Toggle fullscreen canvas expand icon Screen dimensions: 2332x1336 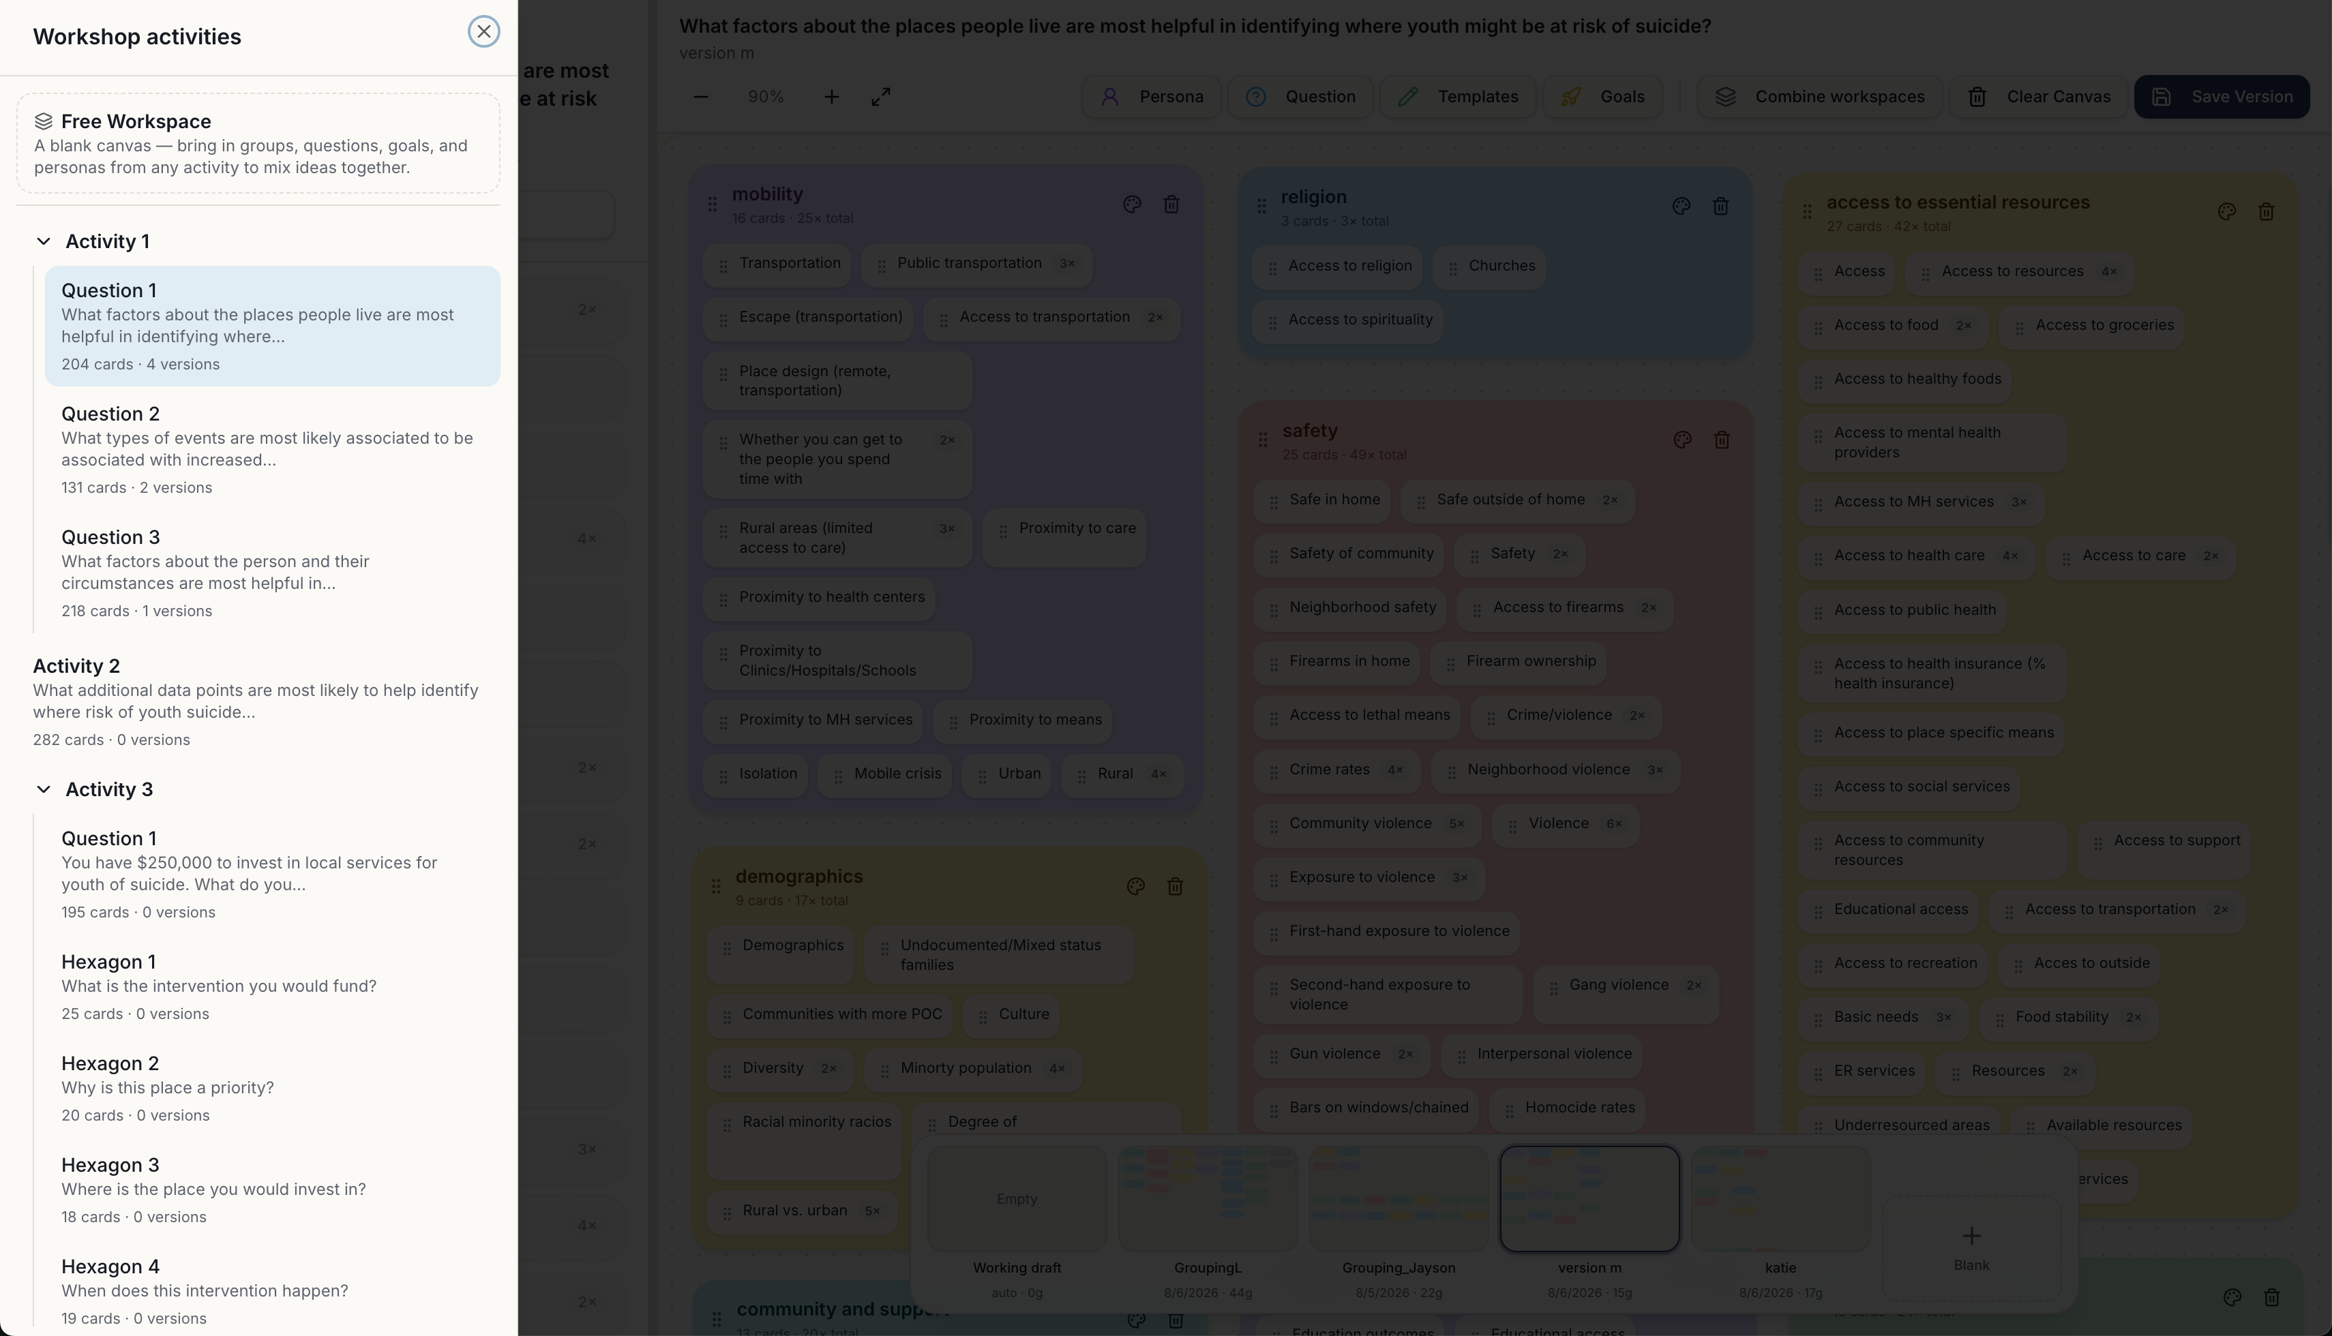(x=881, y=96)
